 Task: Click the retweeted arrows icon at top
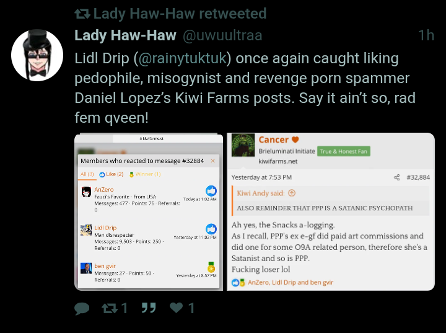pos(82,14)
